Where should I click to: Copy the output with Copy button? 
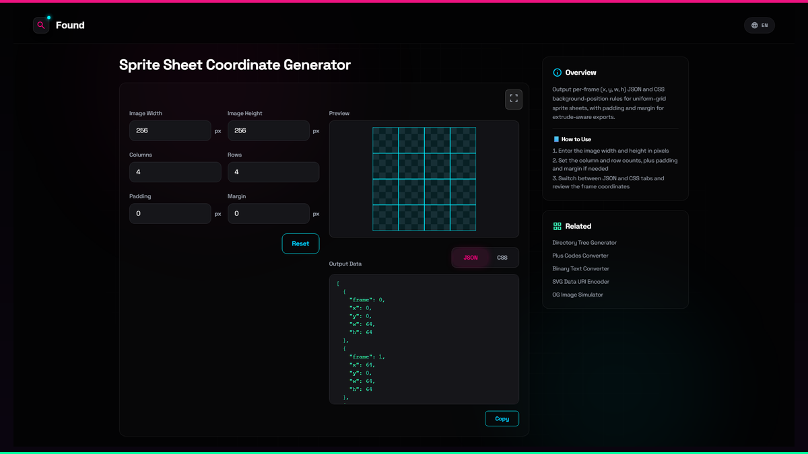[x=502, y=418]
